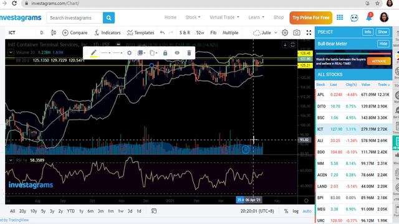Click the Show button for PSE:ICT
Viewport: 399px width, 224px height.
pyautogui.click(x=382, y=32)
